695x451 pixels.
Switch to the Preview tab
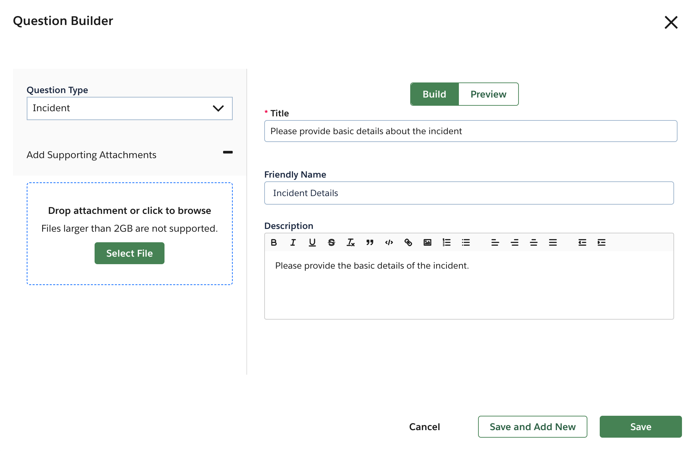(488, 94)
